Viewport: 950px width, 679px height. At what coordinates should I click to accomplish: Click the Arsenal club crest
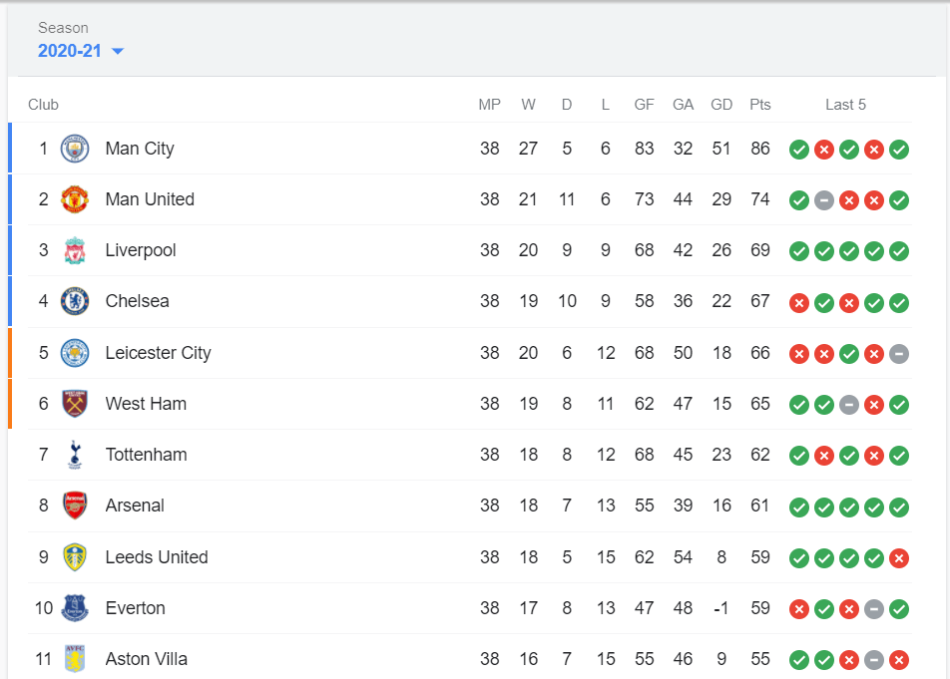click(x=75, y=506)
